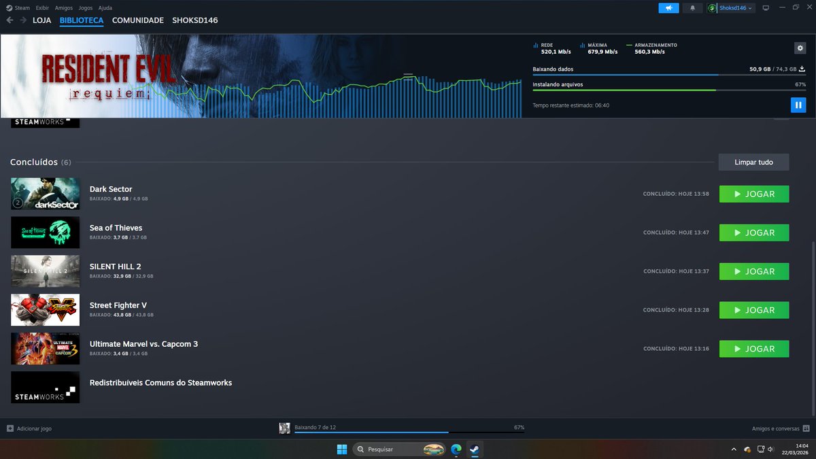Click the bottom download progress bar

coord(409,432)
